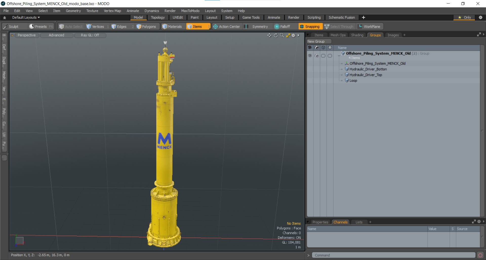
Task: Open the Advanced shading style dropdown
Action: coord(56,35)
